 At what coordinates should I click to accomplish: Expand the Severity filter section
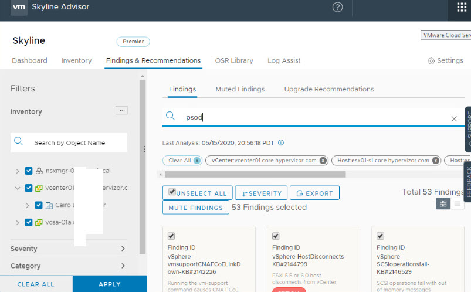(69, 249)
